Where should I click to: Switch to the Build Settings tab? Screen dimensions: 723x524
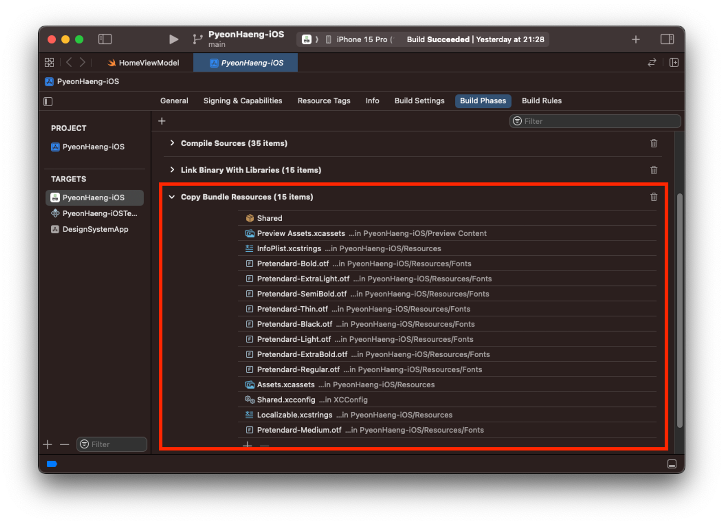tap(419, 101)
